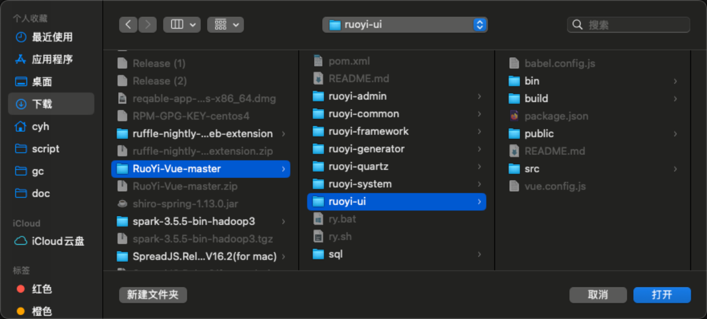The image size is (707, 319).
Task: Expand the spark-3.5.5-bin-hadoop3 folder chevron
Action: coord(283,221)
